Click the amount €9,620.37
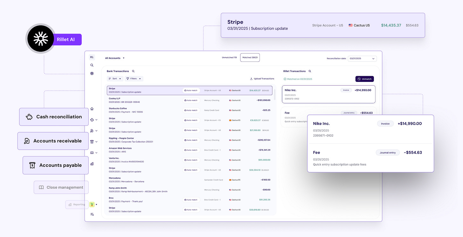The width and height of the screenshot is (463, 237). coord(255,120)
